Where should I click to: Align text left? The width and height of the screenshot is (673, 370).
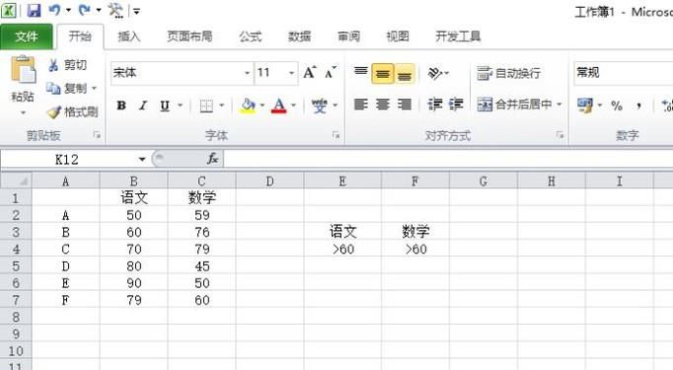[x=360, y=105]
